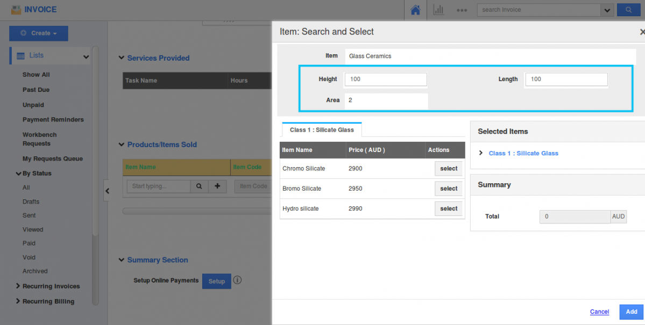The height and width of the screenshot is (325, 645).
Task: Open the search invoice dropdown arrow
Action: pyautogui.click(x=607, y=10)
